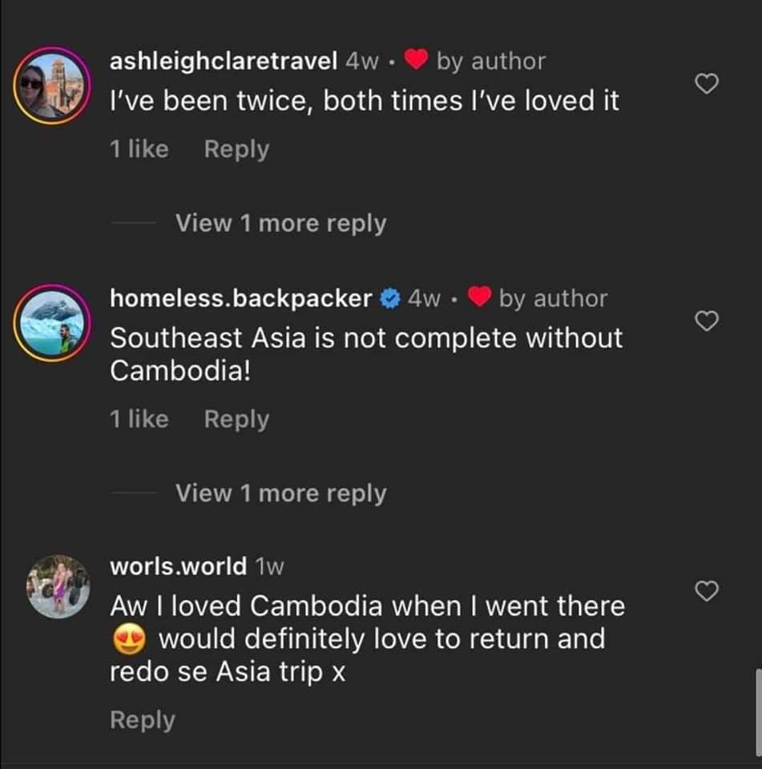The width and height of the screenshot is (762, 769).
Task: Reply to the Cambodia comment by homeless.backpacker
Action: tap(236, 419)
